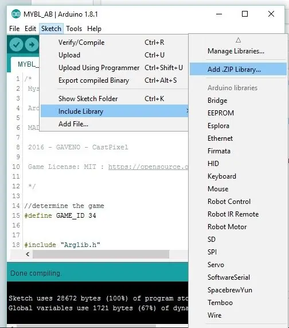The image size is (289, 328).
Task: Include the SpacebrewYun library
Action: coord(238,290)
